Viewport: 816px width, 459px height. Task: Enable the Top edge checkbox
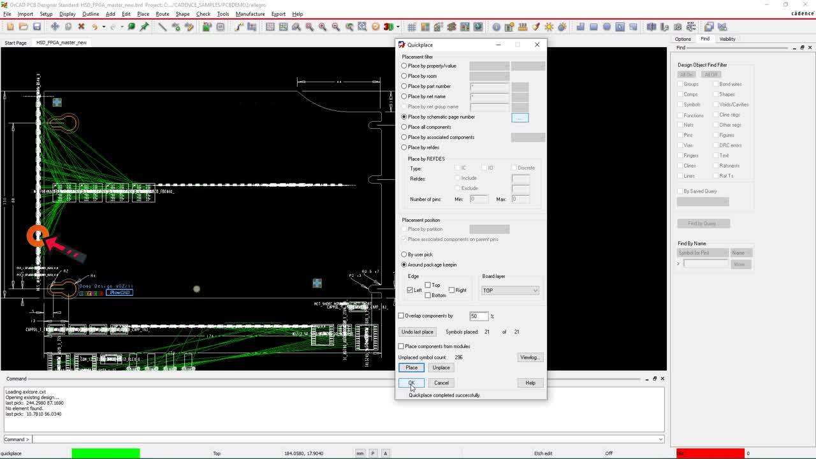[x=428, y=285]
